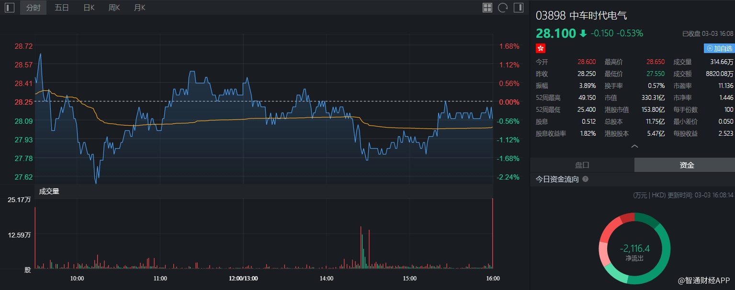Click the 16:00 closing volume bar

tap(492, 233)
